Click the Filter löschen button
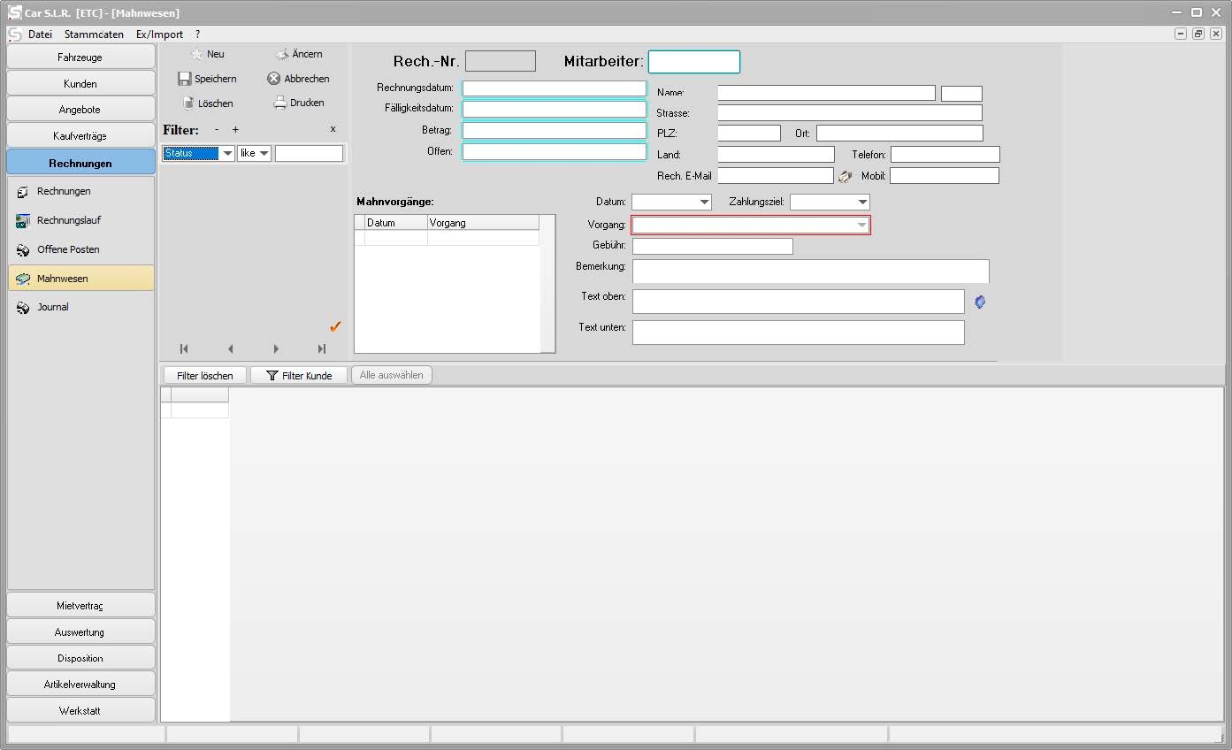Viewport: 1232px width, 750px height. pos(205,376)
